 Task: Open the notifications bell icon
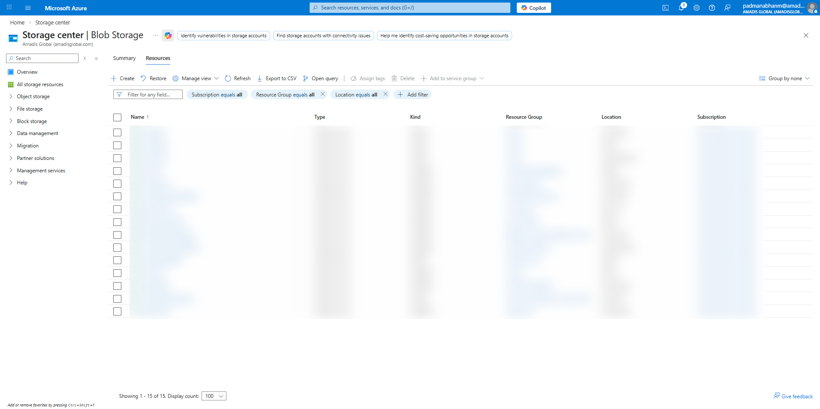click(x=681, y=8)
